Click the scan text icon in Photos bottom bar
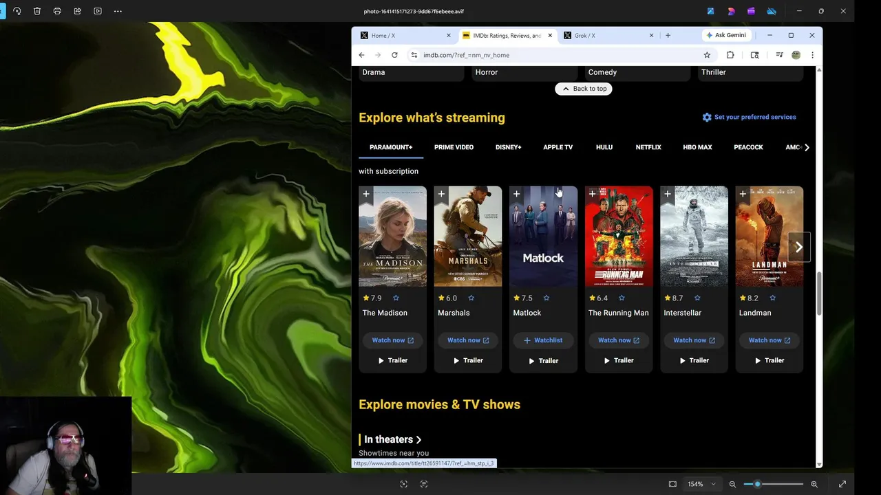881x495 pixels. click(x=424, y=484)
